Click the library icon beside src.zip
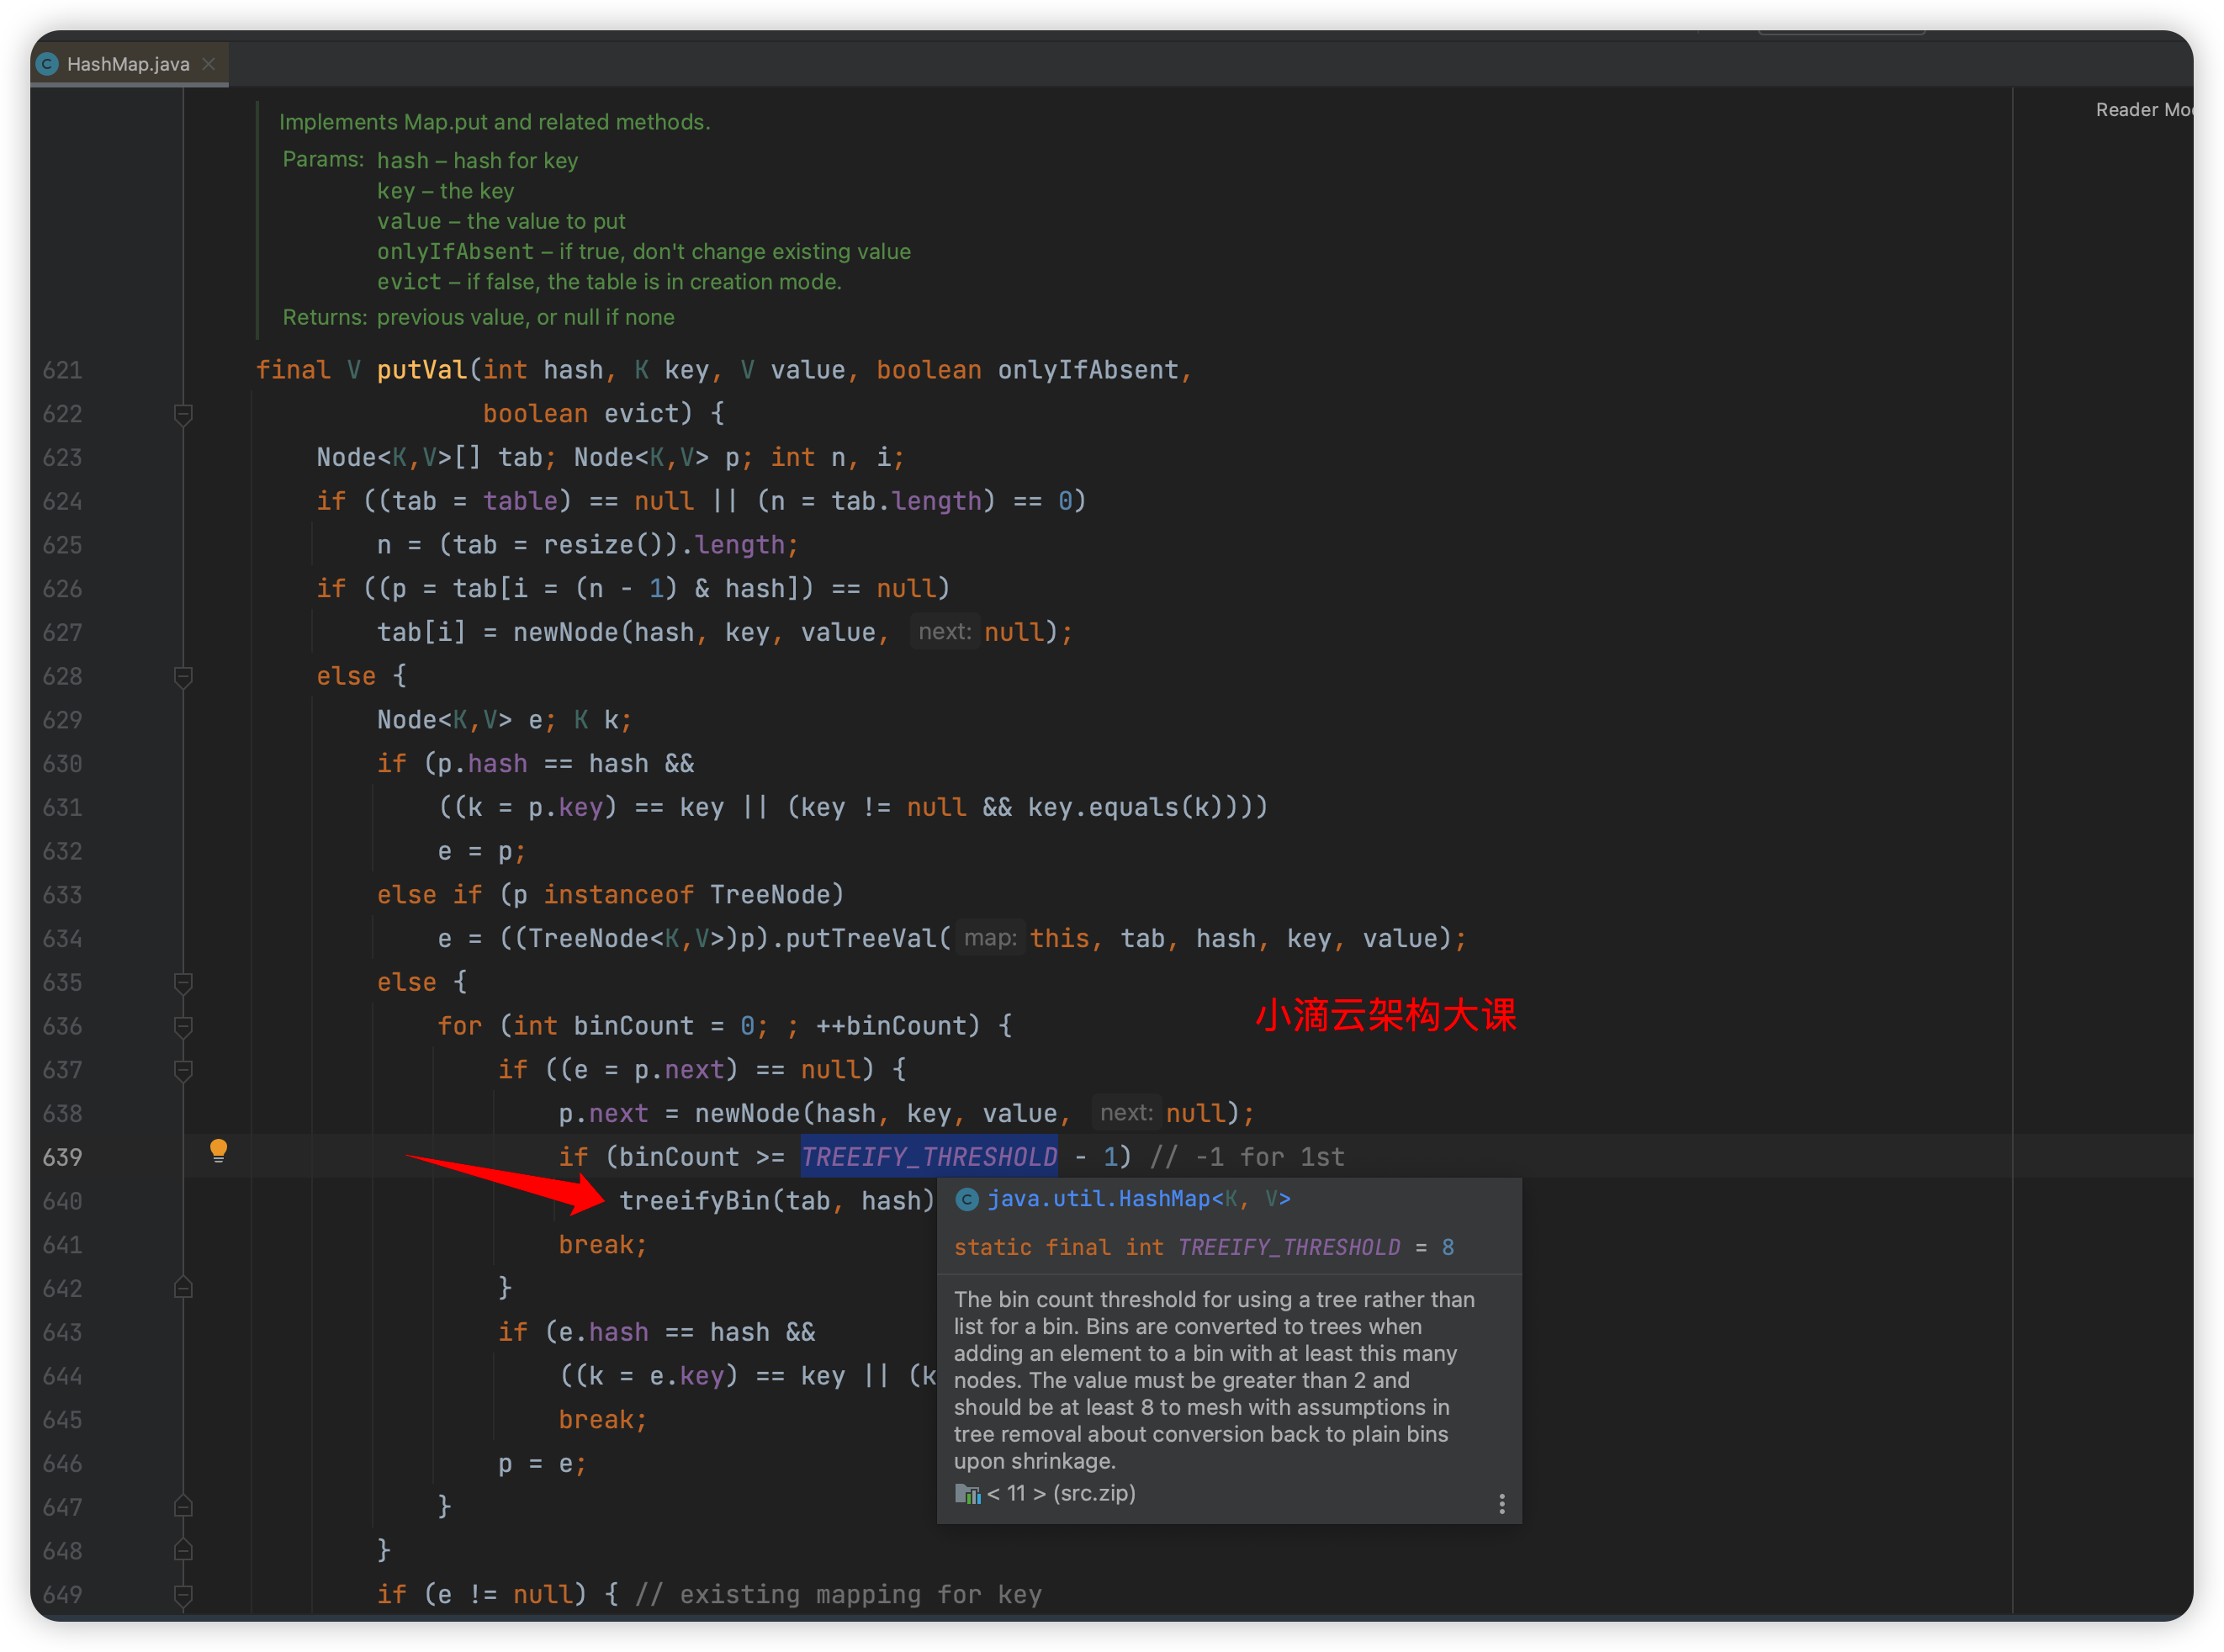The image size is (2224, 1652). 967,1494
